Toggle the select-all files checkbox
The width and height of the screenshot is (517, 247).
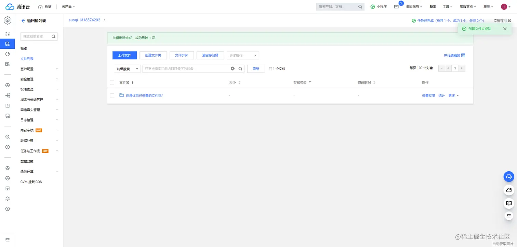tap(112, 82)
